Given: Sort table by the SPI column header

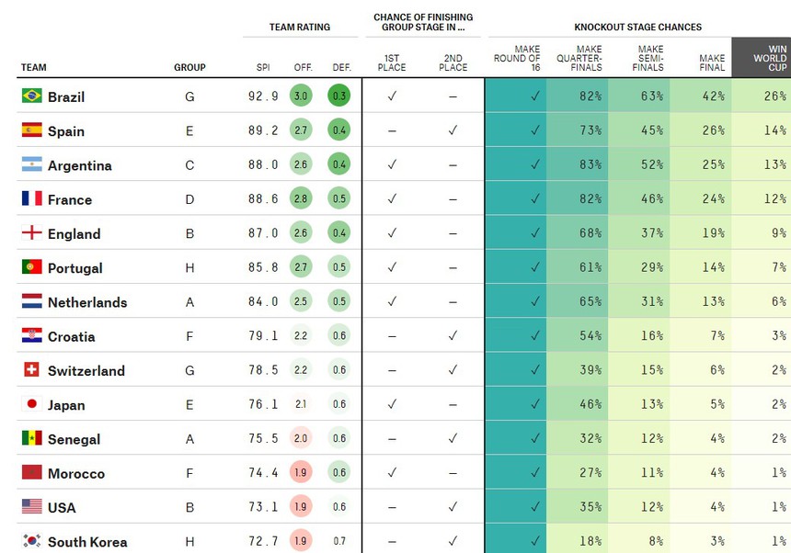Looking at the screenshot, I should (263, 67).
